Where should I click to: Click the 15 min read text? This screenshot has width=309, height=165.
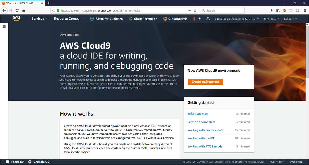[x=242, y=130]
